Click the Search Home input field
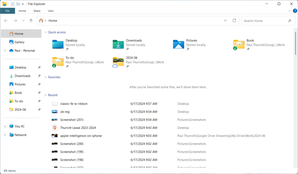Screen dimensions: 298x174 point(265,21)
